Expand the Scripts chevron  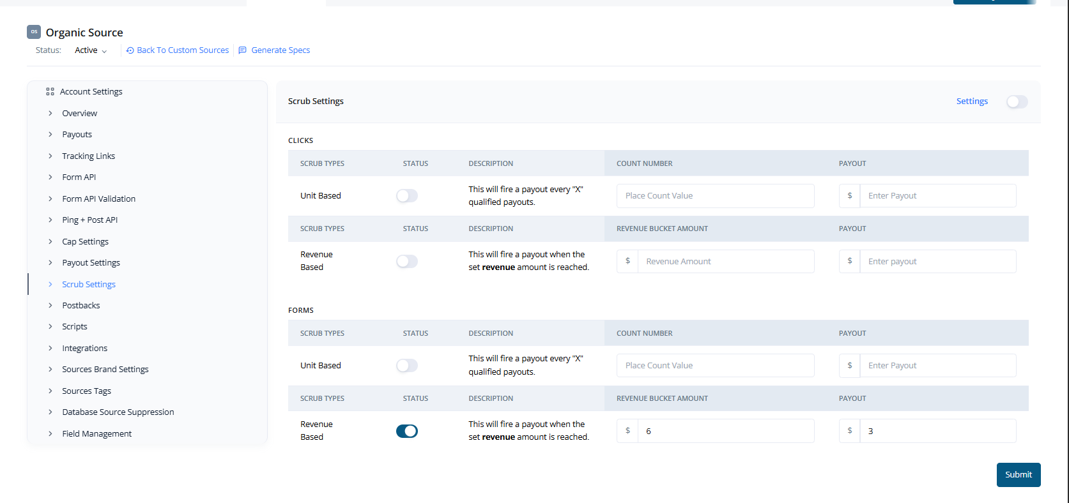(50, 326)
